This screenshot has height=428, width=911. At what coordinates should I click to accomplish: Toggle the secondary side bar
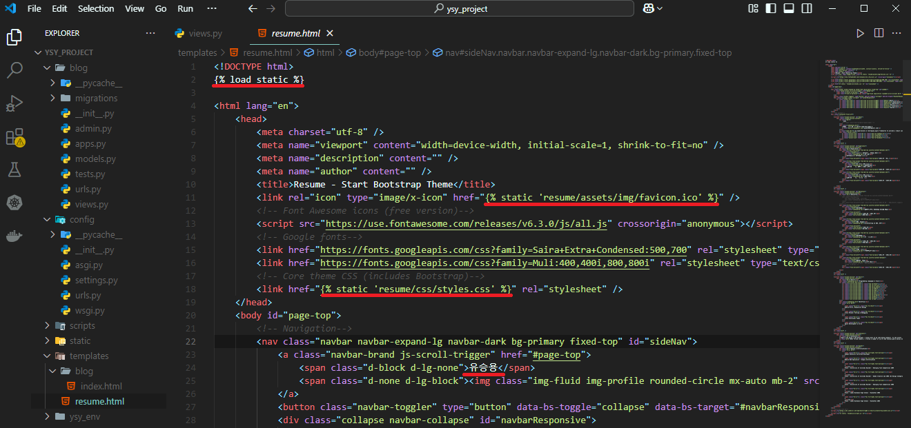point(805,8)
